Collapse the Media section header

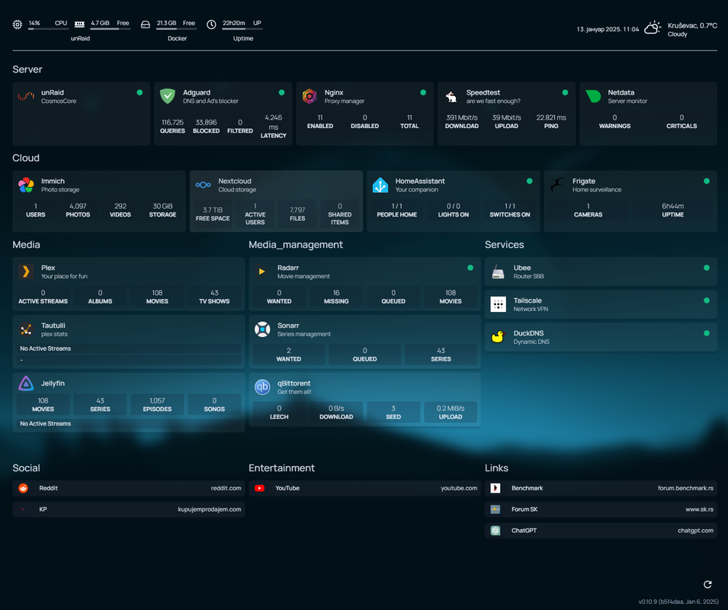pos(27,245)
